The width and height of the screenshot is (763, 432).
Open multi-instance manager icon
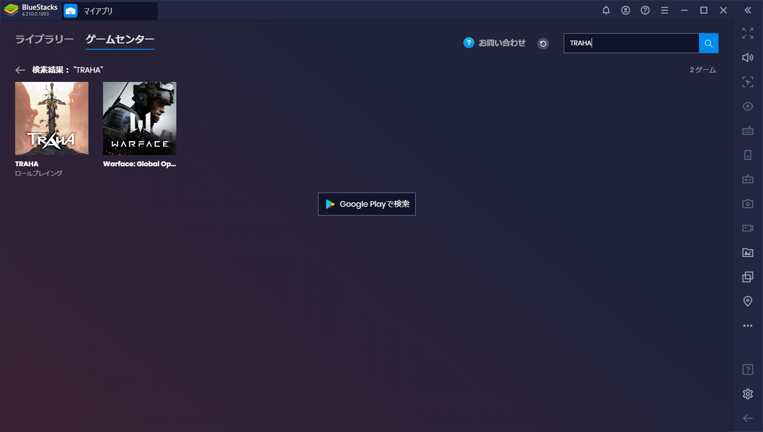point(748,277)
